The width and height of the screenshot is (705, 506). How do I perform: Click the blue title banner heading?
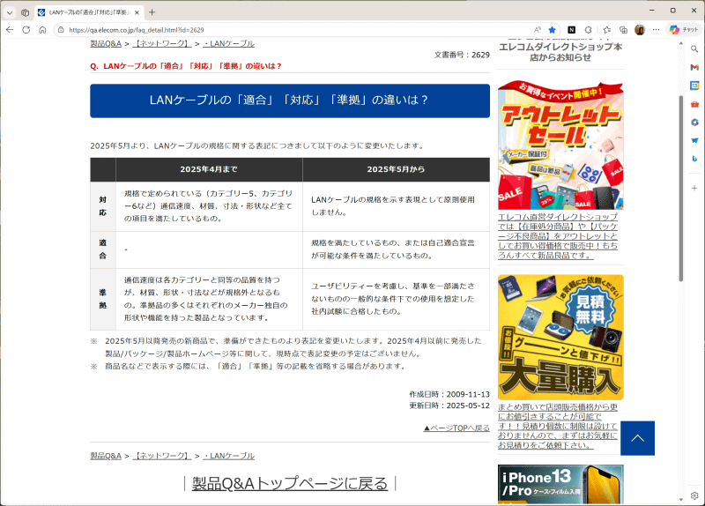click(x=290, y=100)
